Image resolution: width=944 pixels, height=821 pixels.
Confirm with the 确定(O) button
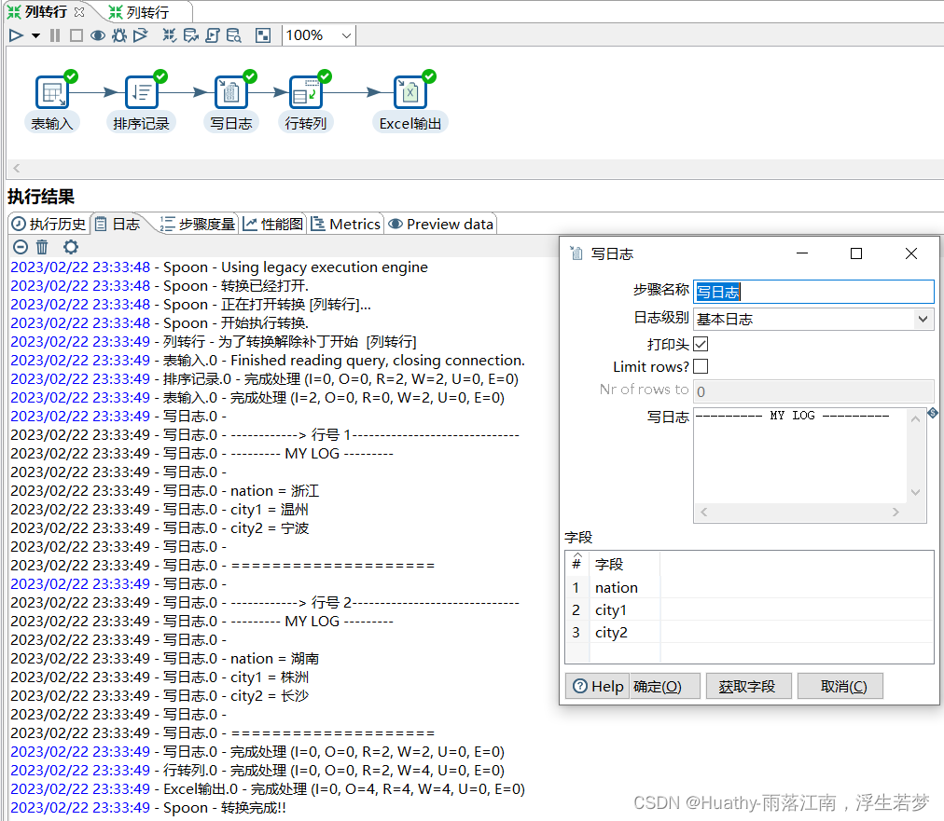click(x=665, y=686)
